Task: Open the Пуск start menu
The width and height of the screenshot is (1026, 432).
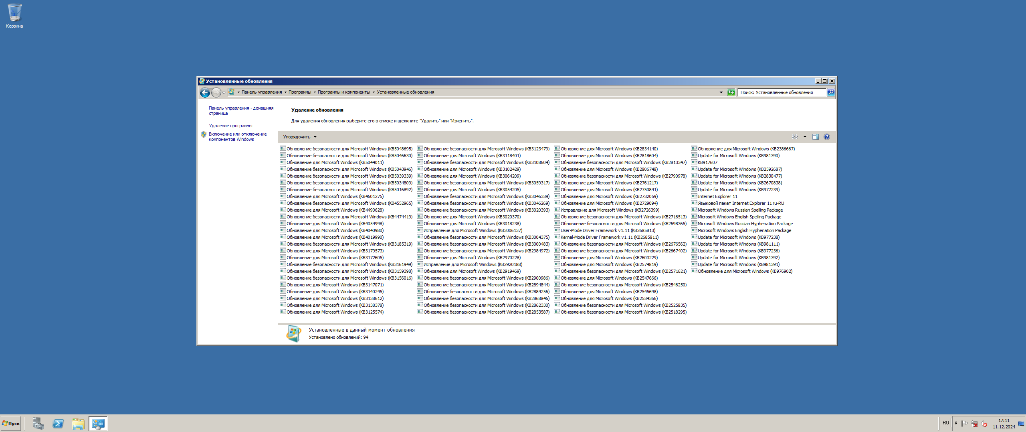Action: click(x=11, y=424)
